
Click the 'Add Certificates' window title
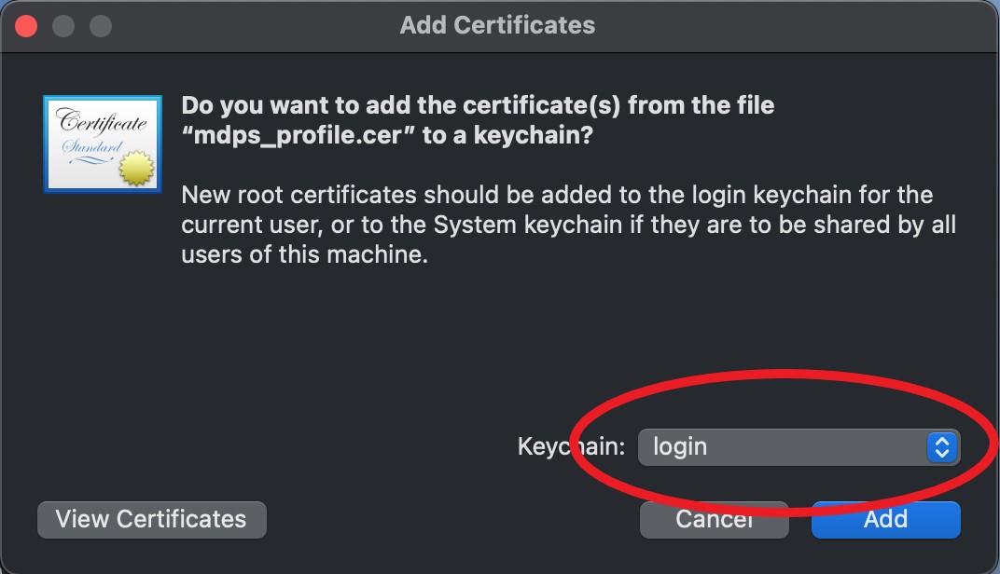(497, 25)
